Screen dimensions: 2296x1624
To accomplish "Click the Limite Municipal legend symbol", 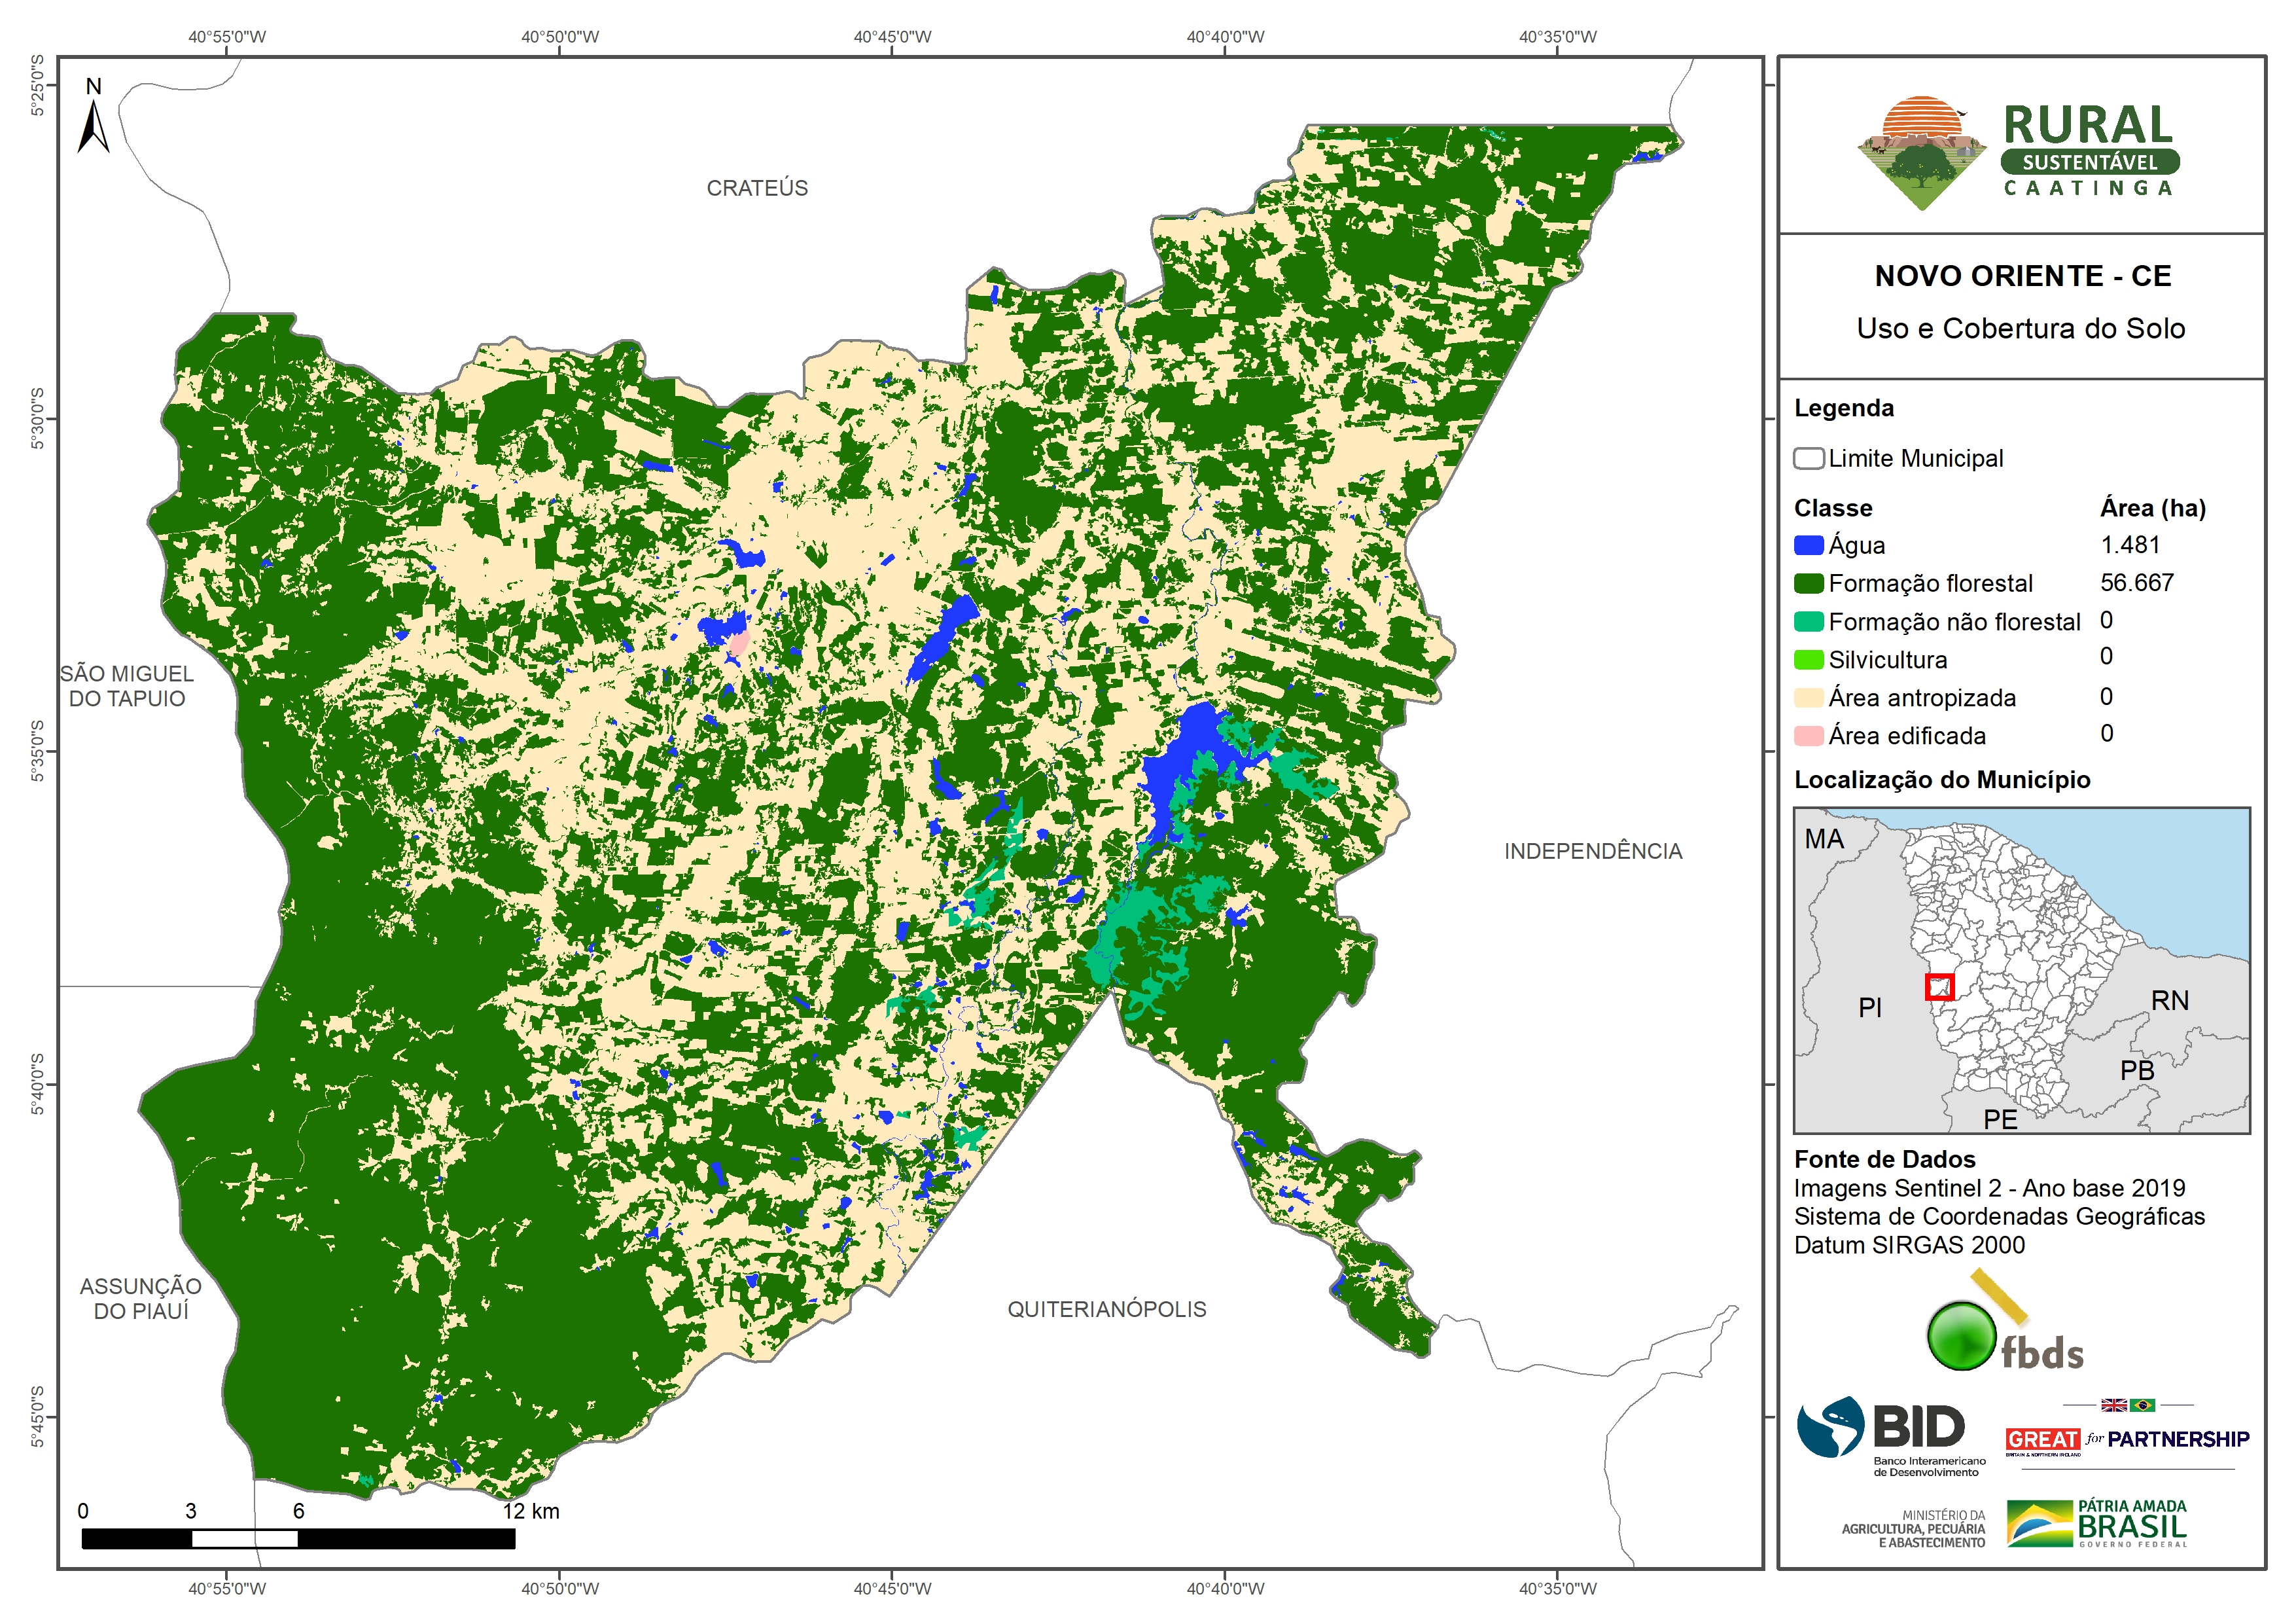I will click(x=1808, y=458).
